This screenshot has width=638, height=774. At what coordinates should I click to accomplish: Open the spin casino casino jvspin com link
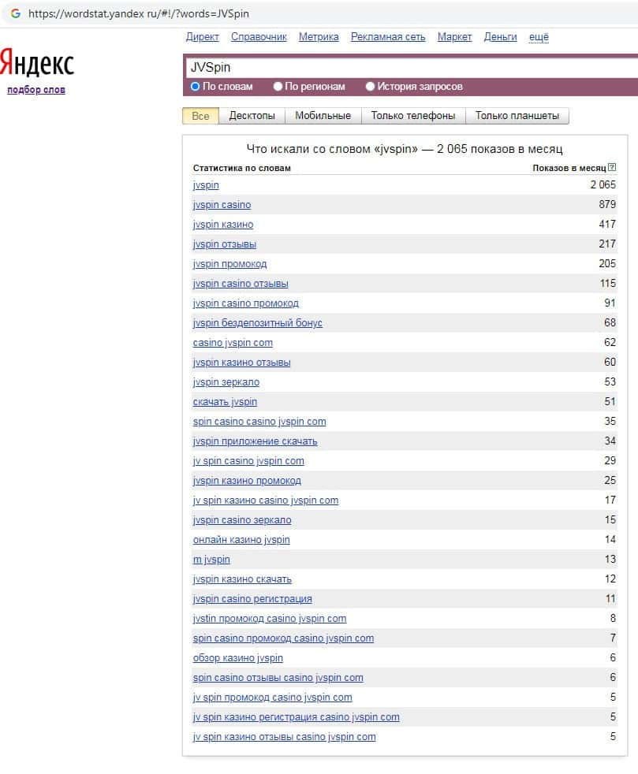(259, 422)
